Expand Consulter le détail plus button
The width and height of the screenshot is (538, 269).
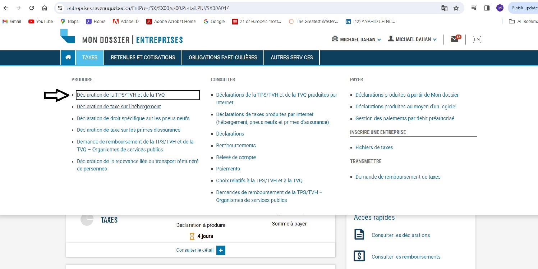(221, 250)
